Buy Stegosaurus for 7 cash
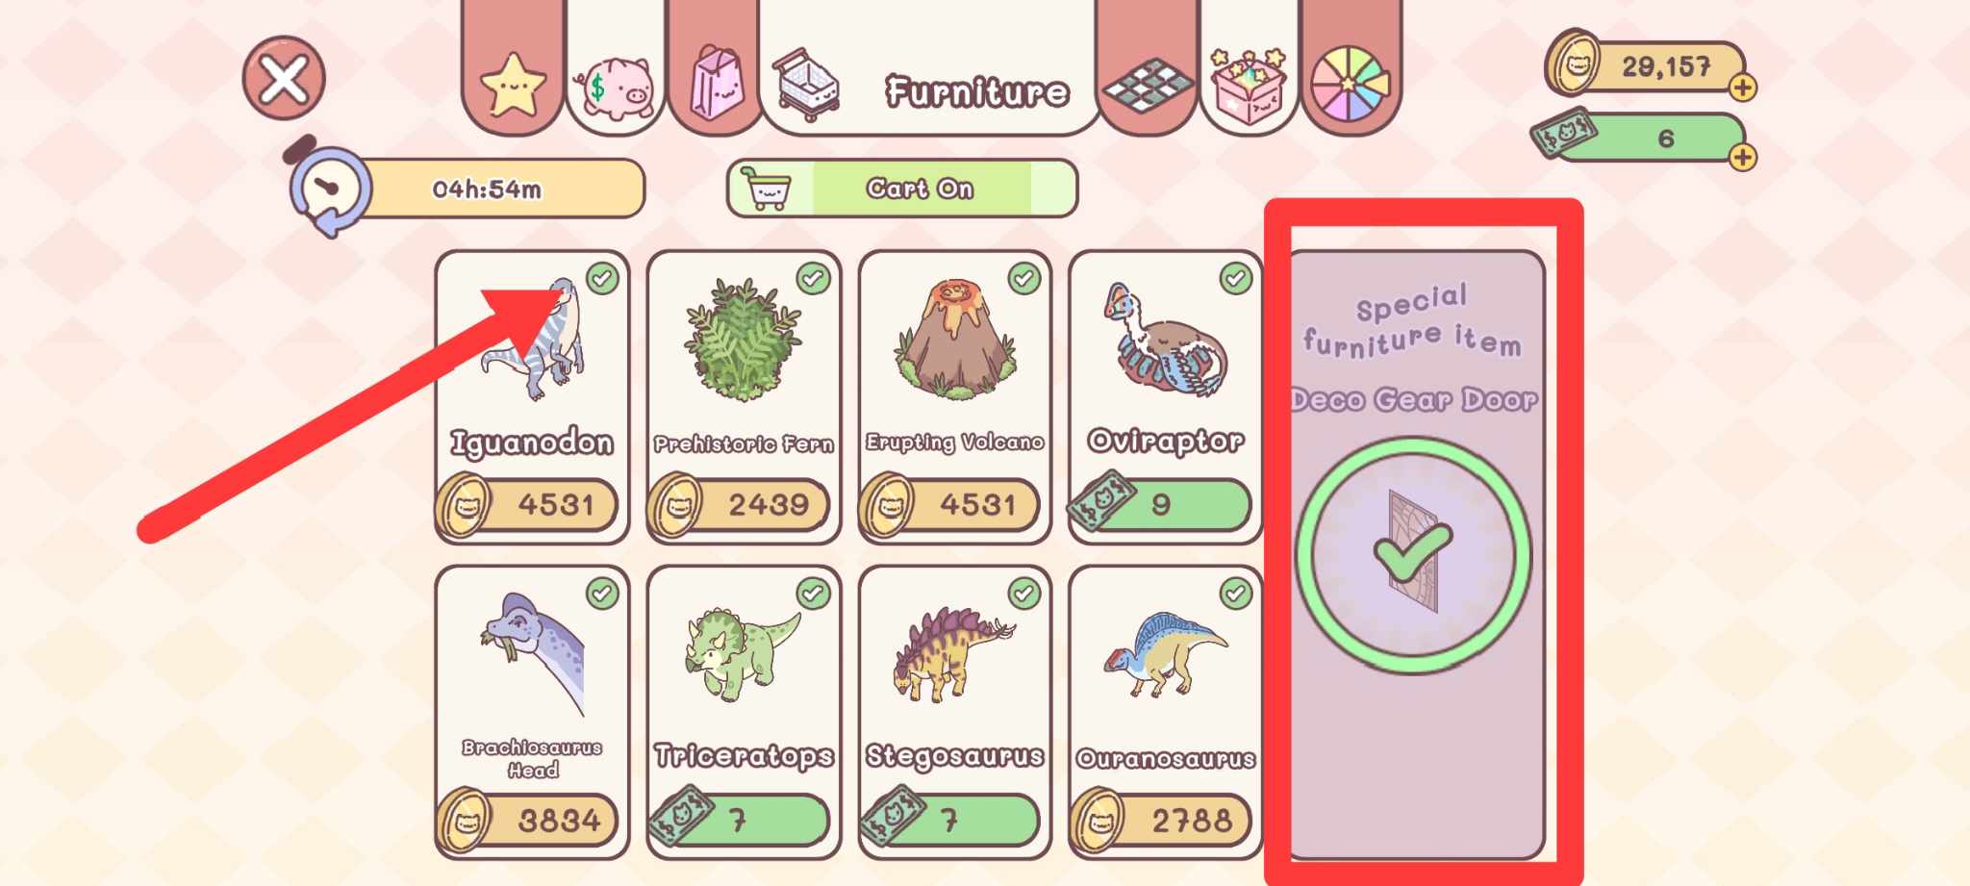 tap(950, 820)
